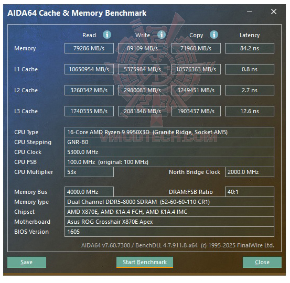Click the CPU FSB value 100.0 MHz

click(x=169, y=162)
